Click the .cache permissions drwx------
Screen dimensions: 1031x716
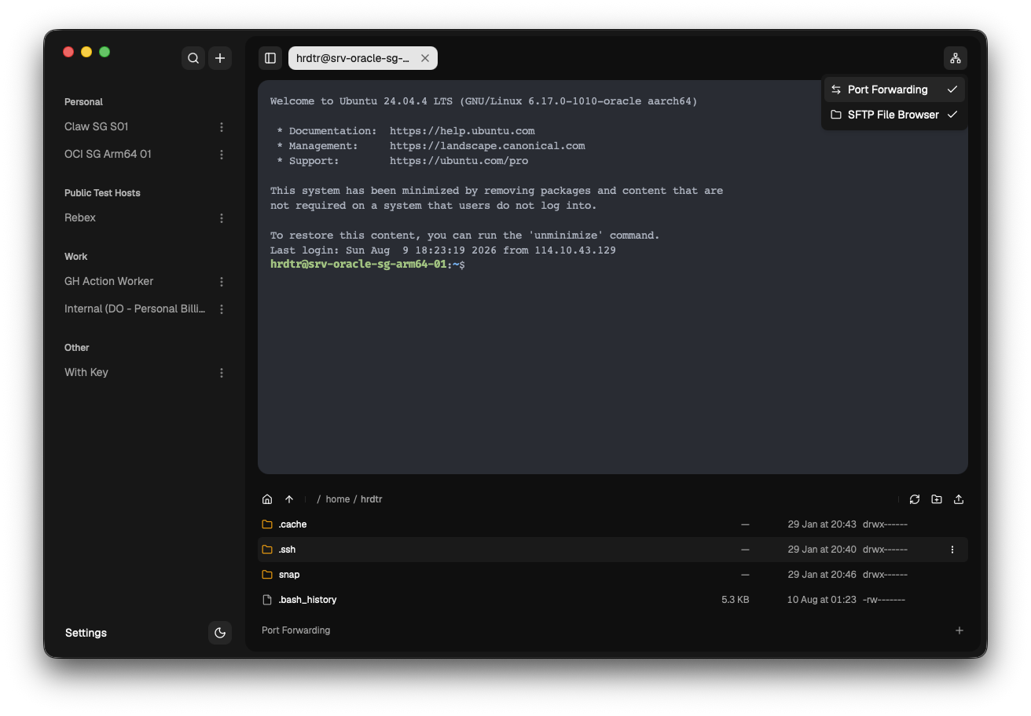[x=885, y=524]
